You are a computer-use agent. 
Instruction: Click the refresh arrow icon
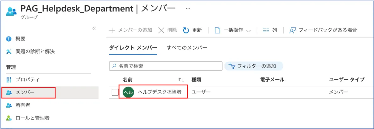click(186, 30)
